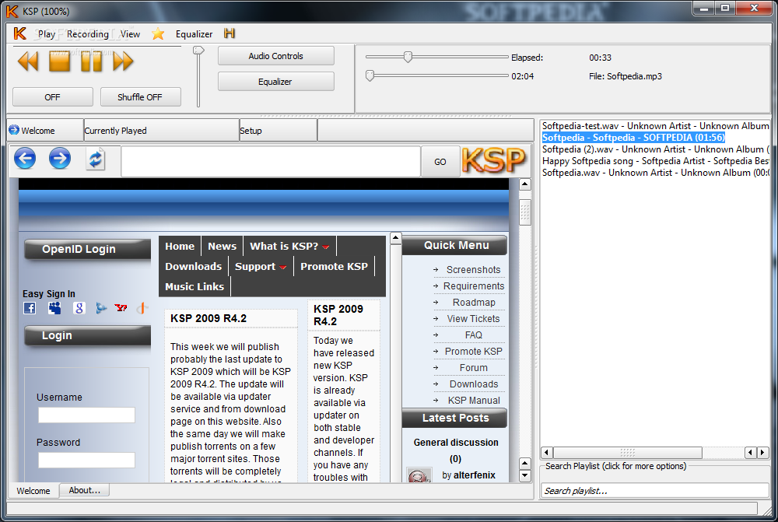778x522 pixels.
Task: Select the About... bottom tab
Action: (x=84, y=490)
